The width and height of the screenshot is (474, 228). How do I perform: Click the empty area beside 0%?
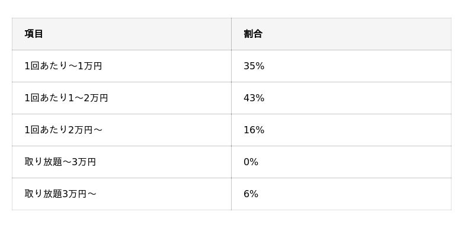pyautogui.click(x=354, y=162)
